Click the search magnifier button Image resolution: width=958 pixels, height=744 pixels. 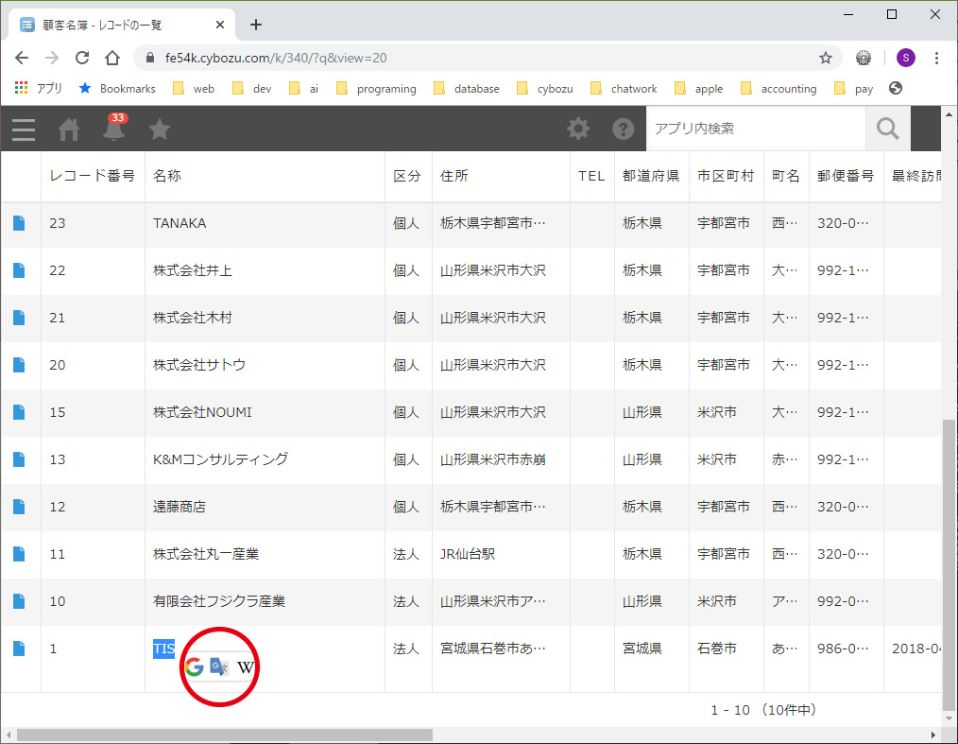coord(888,129)
